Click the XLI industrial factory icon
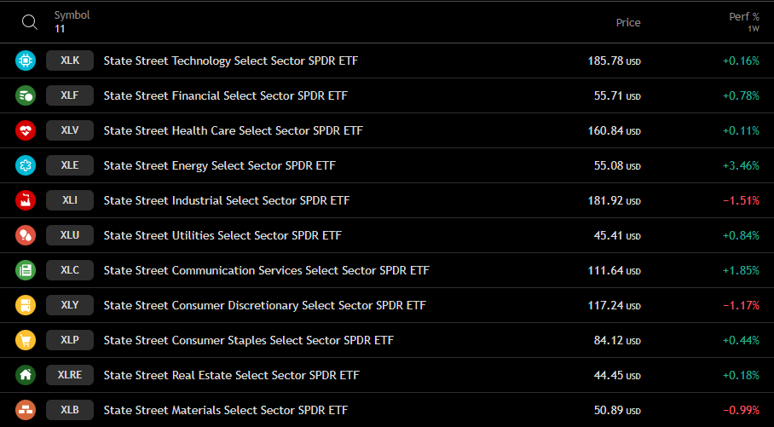Screen dimensions: 774x427 tap(26, 201)
